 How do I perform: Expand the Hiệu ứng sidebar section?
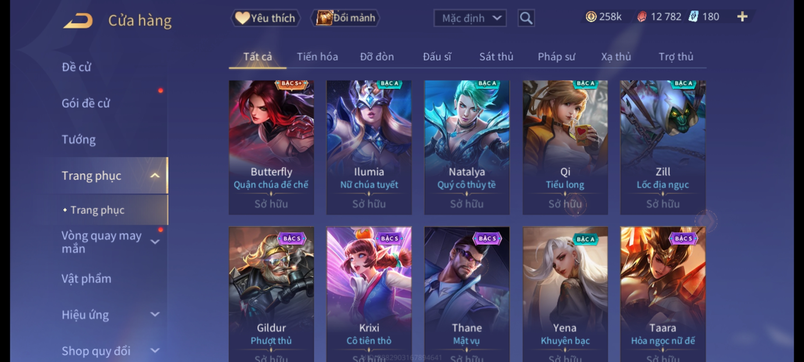[155, 314]
